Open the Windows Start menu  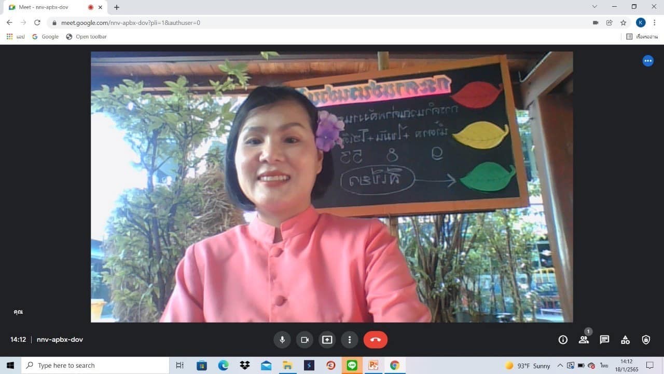(x=10, y=365)
